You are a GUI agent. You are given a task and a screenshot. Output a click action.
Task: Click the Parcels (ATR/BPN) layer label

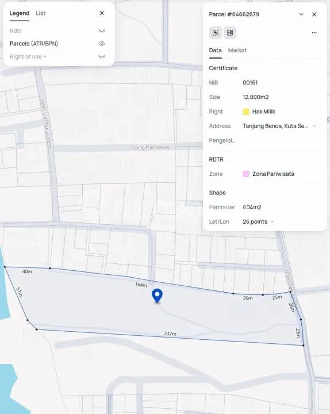(x=34, y=44)
